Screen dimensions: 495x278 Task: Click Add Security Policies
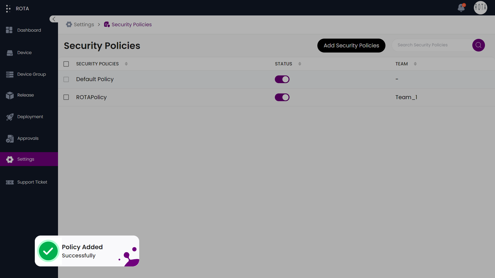click(351, 46)
